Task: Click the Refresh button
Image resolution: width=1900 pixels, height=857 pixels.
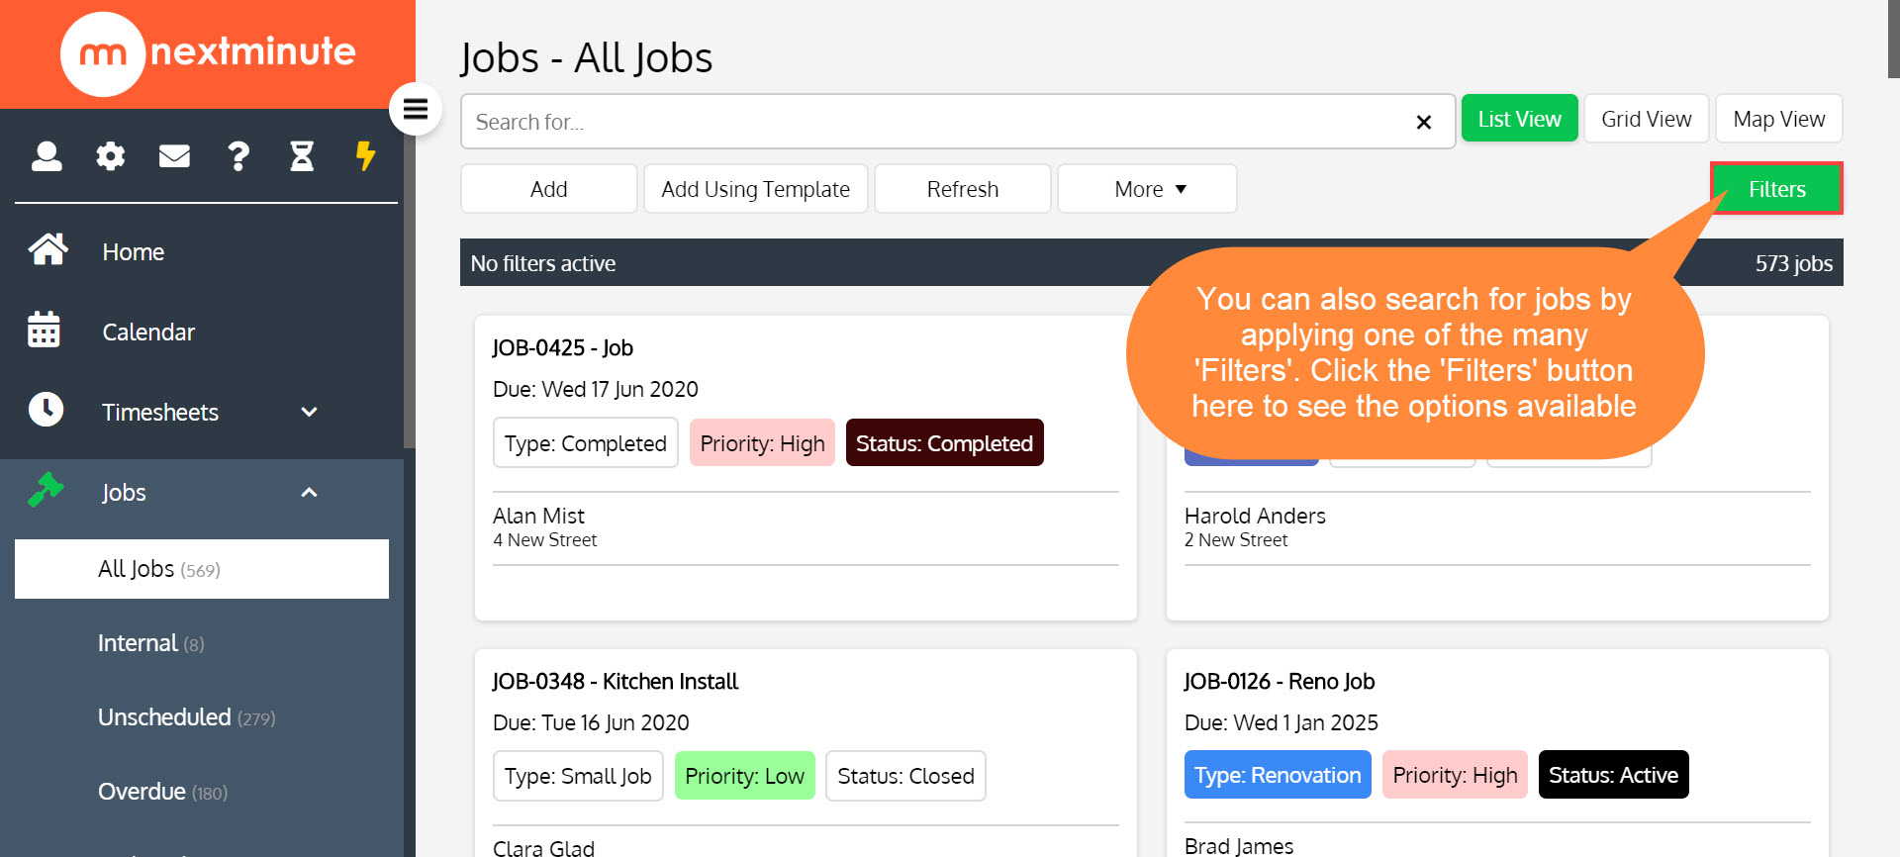Action: pyautogui.click(x=963, y=189)
